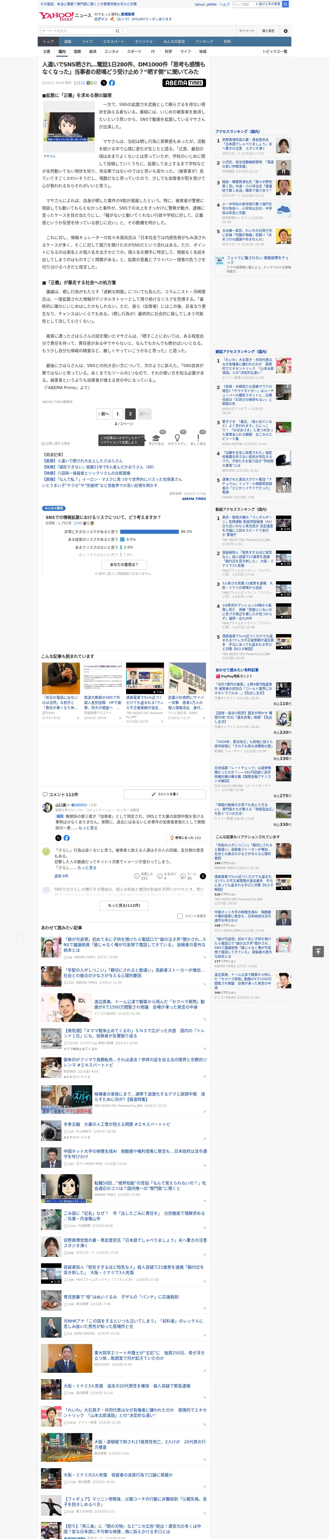Viewport: 329px width, 1539px height.
Task: Open the マサさん article image thumbnail
Action: pyautogui.click(x=69, y=127)
